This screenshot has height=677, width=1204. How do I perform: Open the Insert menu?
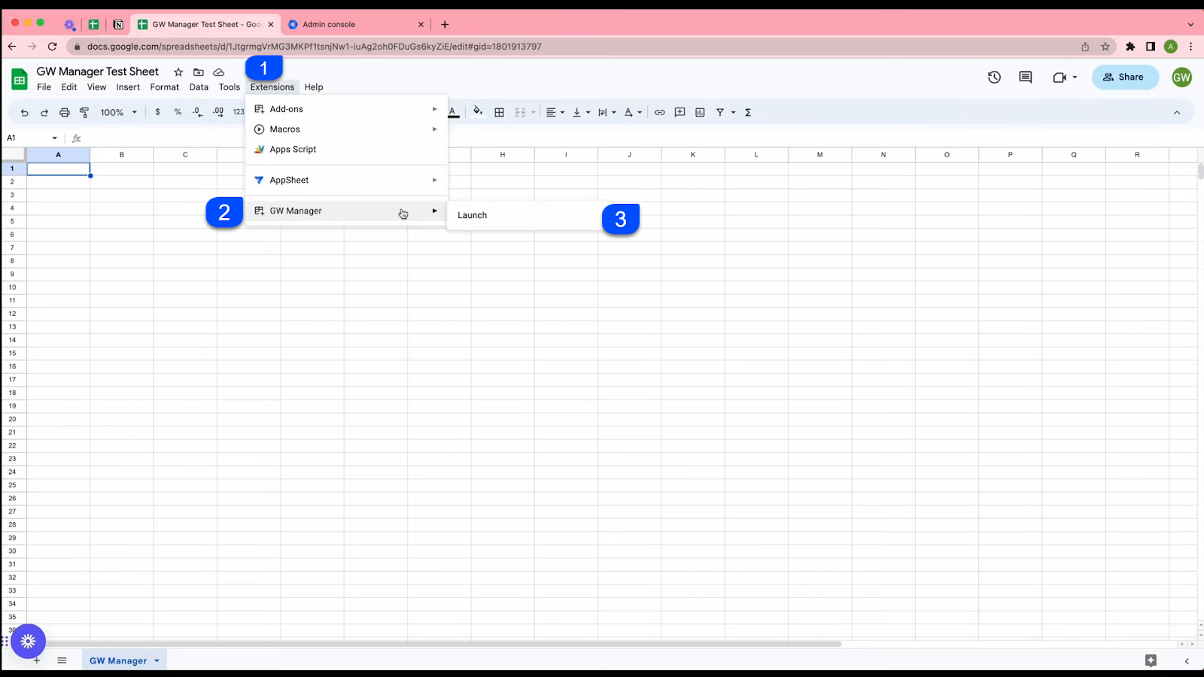click(128, 87)
